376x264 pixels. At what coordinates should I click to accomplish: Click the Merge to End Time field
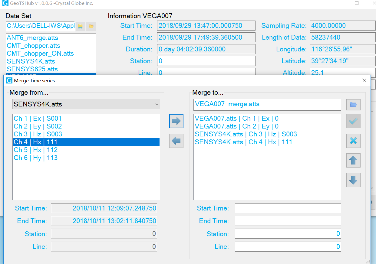pyautogui.click(x=288, y=221)
